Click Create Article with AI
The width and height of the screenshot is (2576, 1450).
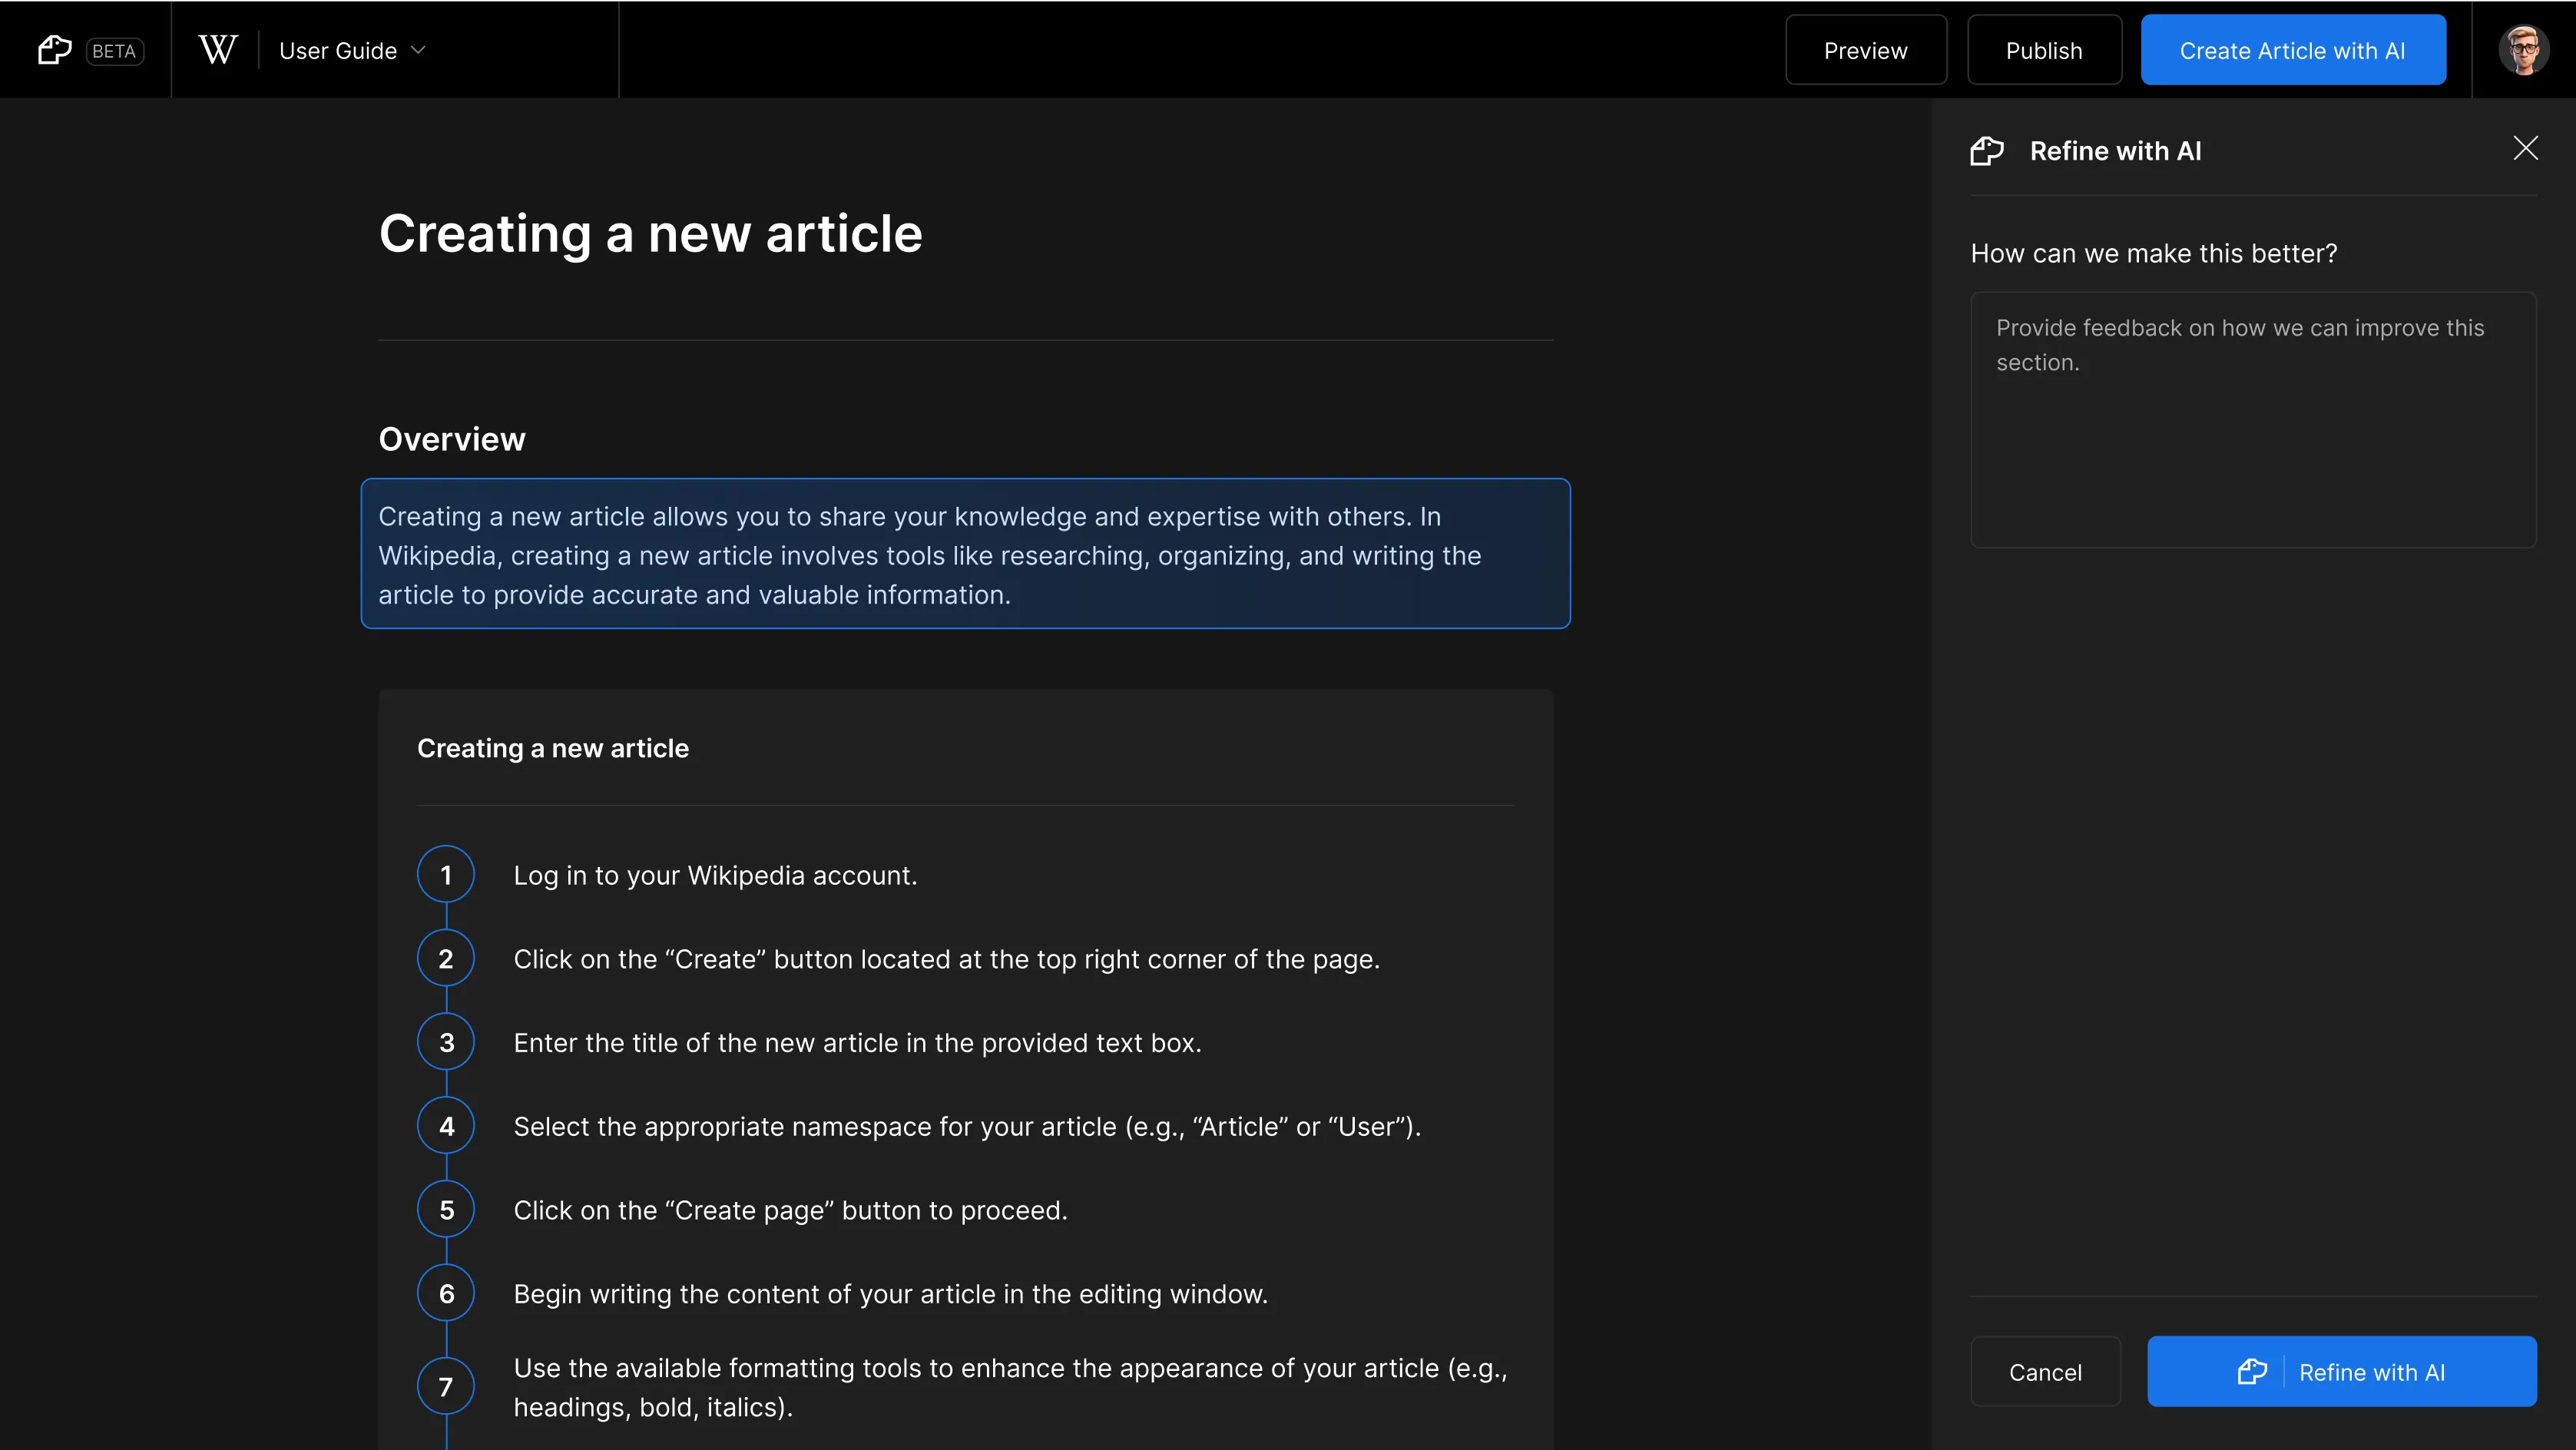[x=2292, y=49]
